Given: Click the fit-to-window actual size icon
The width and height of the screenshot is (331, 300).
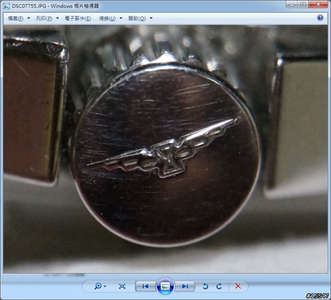Looking at the screenshot, I should (x=122, y=286).
